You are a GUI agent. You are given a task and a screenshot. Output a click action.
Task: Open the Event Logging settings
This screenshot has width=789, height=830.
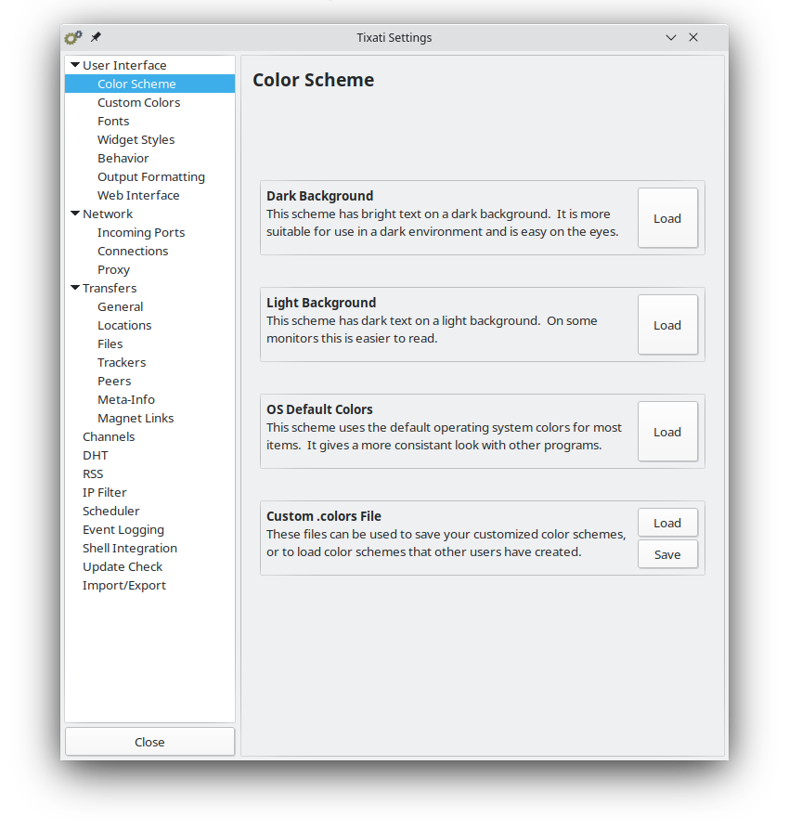pos(123,529)
